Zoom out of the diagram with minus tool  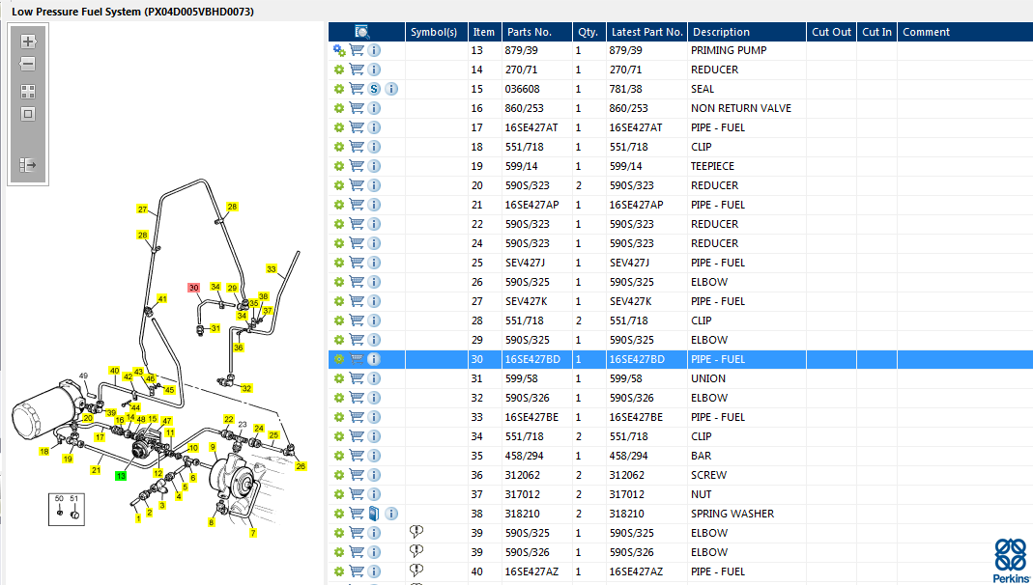[x=28, y=64]
